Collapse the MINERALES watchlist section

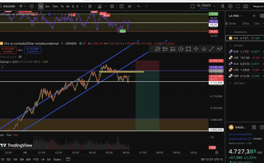(x=231, y=32)
